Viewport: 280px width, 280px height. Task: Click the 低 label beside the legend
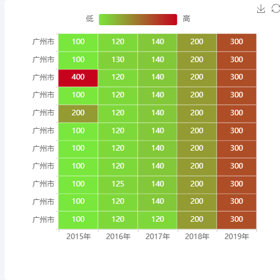90,19
